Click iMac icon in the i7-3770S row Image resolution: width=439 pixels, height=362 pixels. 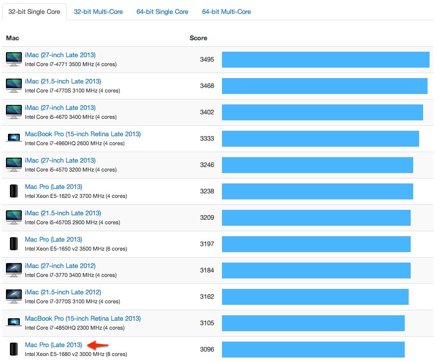tap(14, 296)
